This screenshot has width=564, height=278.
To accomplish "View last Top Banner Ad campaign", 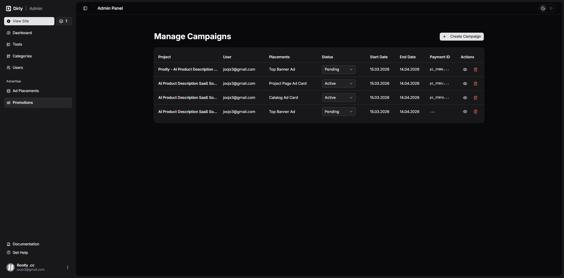I will [x=465, y=112].
